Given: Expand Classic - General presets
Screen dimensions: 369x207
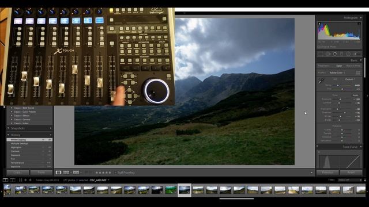Looking at the screenshot, I should [12, 120].
